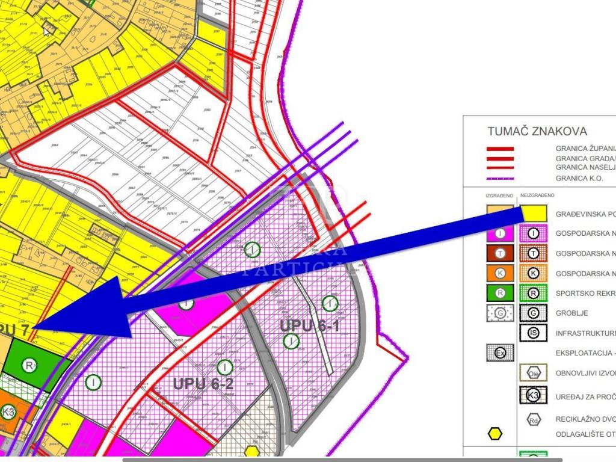
Task: Click the horizontal scrollbar at the bottom
Action: pos(343,460)
